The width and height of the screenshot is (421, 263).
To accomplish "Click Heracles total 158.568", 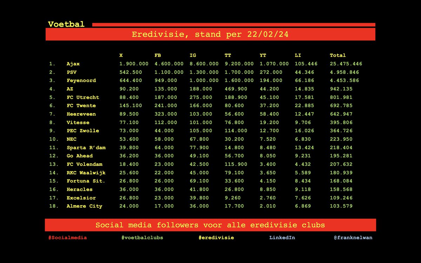I will pyautogui.click(x=341, y=189).
